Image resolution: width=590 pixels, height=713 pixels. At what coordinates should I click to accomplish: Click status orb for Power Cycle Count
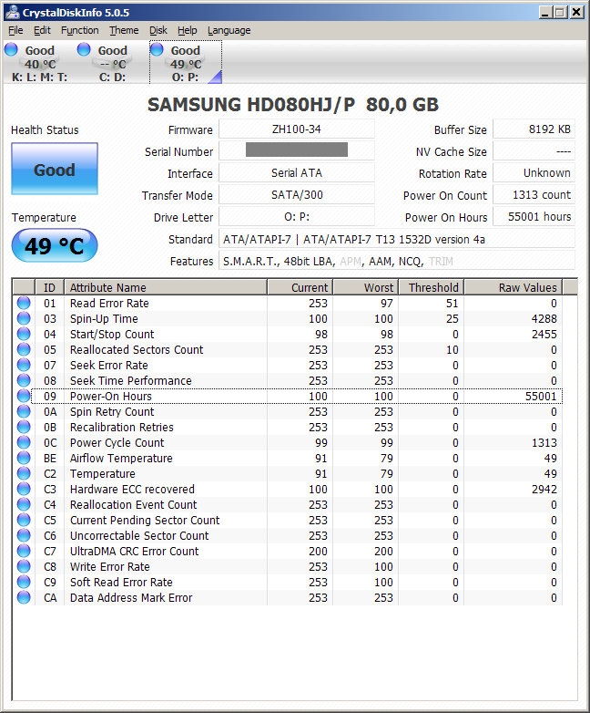point(24,442)
